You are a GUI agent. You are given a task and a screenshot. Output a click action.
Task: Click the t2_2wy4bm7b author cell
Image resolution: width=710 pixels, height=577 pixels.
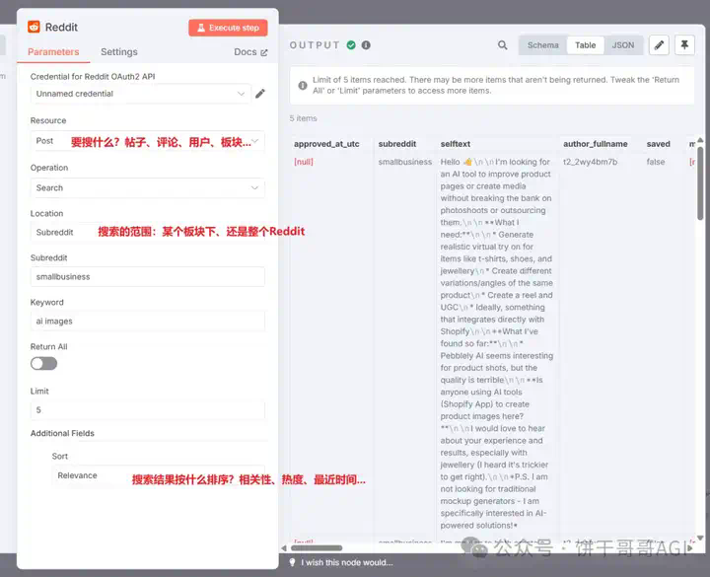point(590,162)
